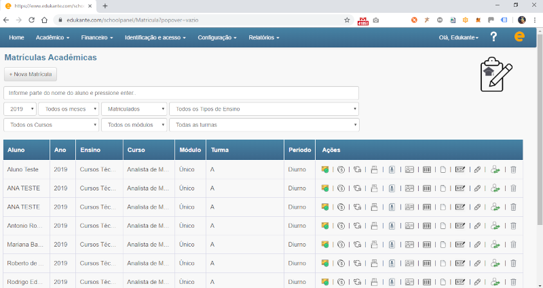Open the Identificação e acesso menu
The width and height of the screenshot is (543, 288).
[x=155, y=37]
